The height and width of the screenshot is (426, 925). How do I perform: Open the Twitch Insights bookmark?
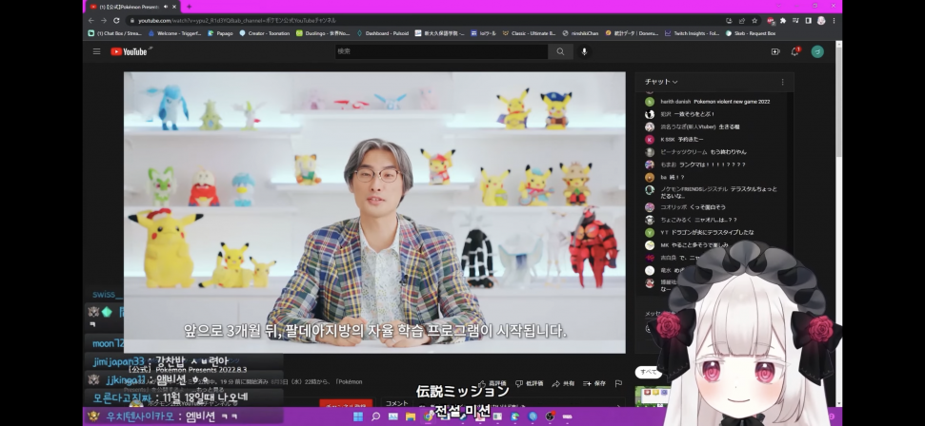pos(692,33)
